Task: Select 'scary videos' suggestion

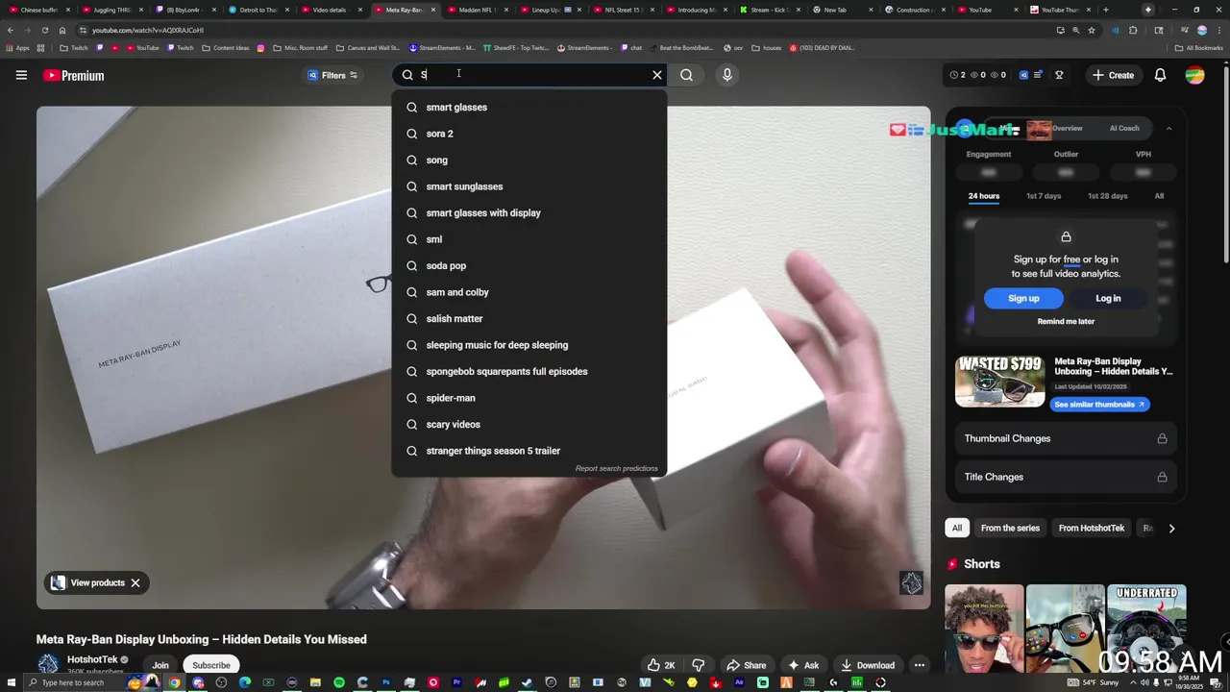Action: click(x=529, y=425)
